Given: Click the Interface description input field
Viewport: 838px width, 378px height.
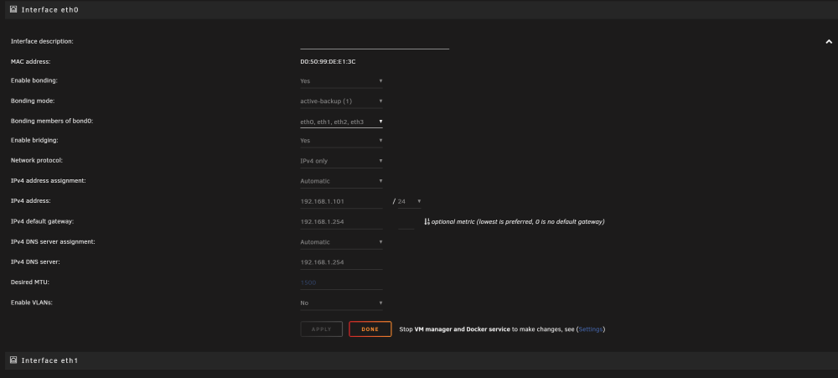Looking at the screenshot, I should [375, 42].
